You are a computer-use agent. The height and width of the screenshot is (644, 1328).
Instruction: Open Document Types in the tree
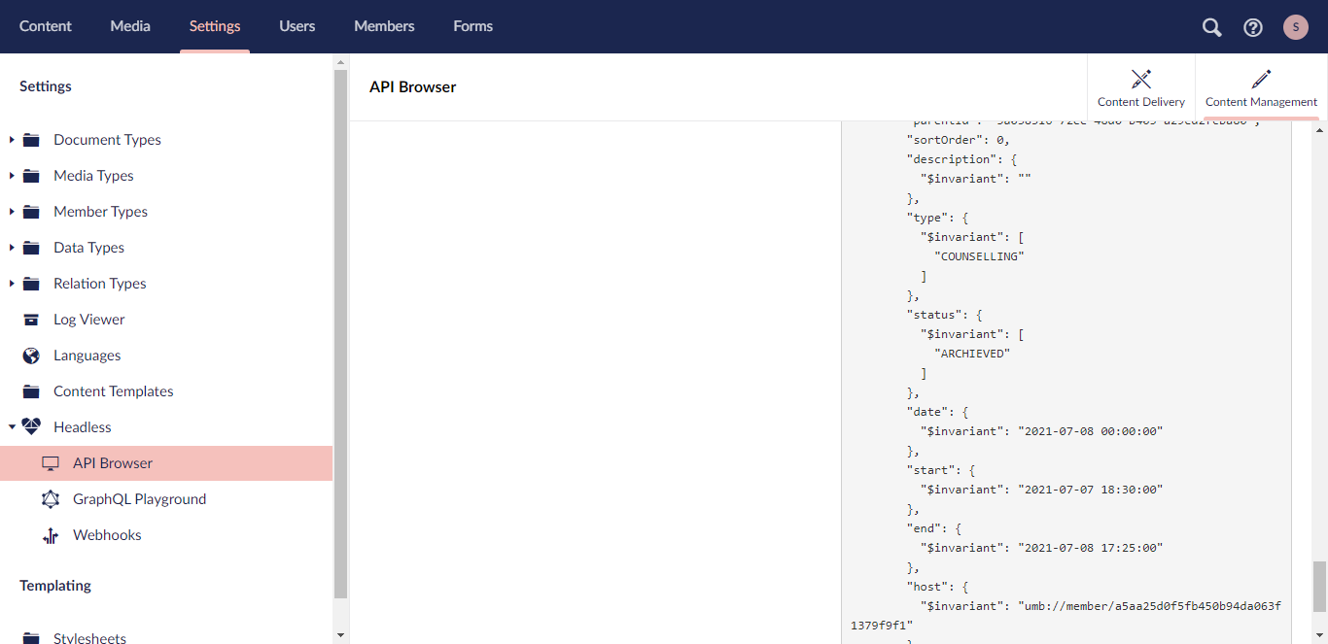click(x=107, y=140)
